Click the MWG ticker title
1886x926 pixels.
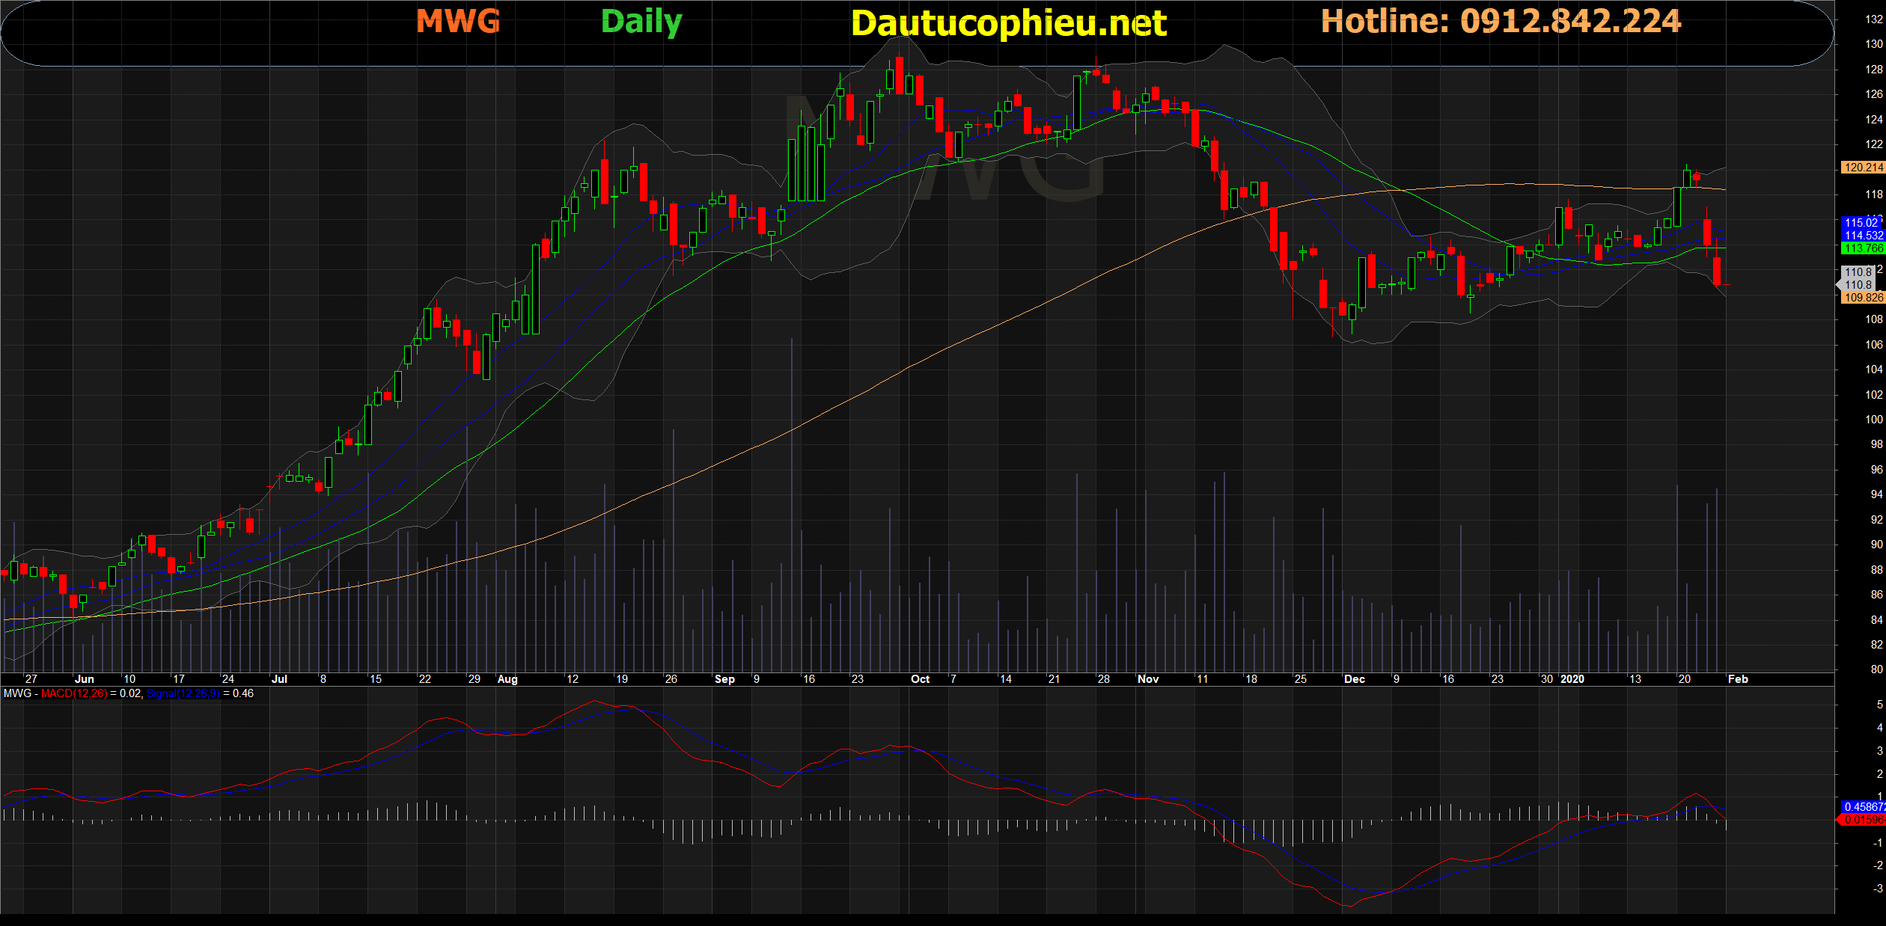[x=458, y=22]
